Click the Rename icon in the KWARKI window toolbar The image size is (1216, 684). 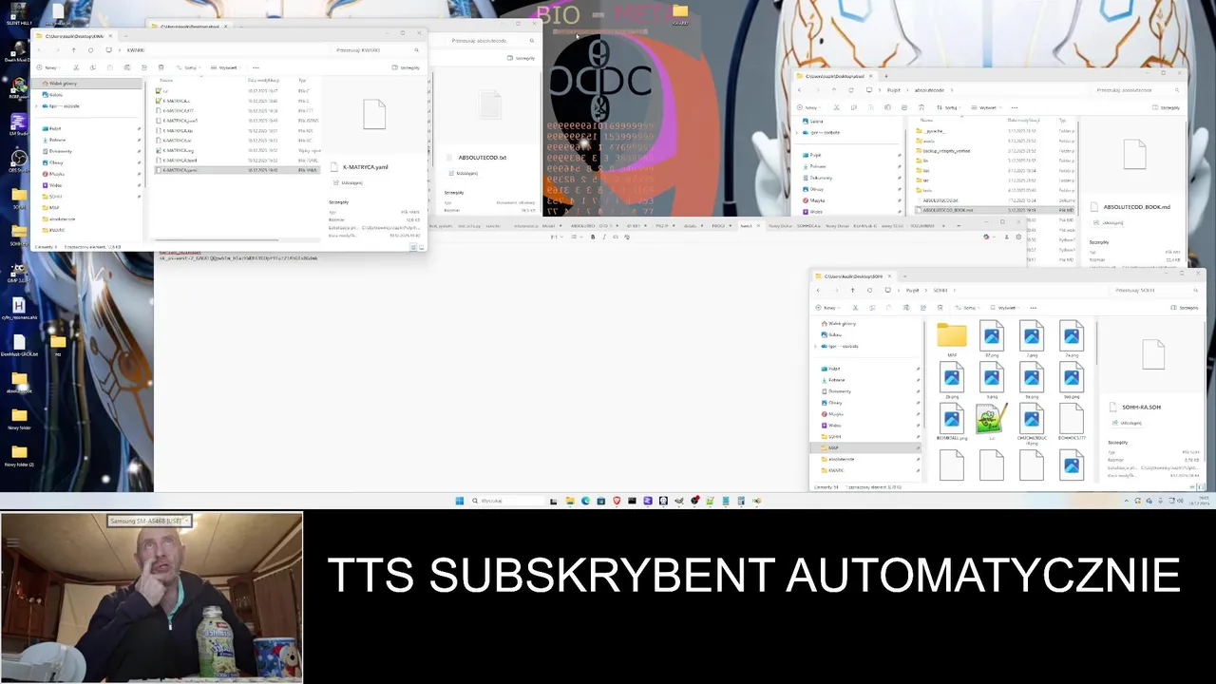tap(127, 67)
